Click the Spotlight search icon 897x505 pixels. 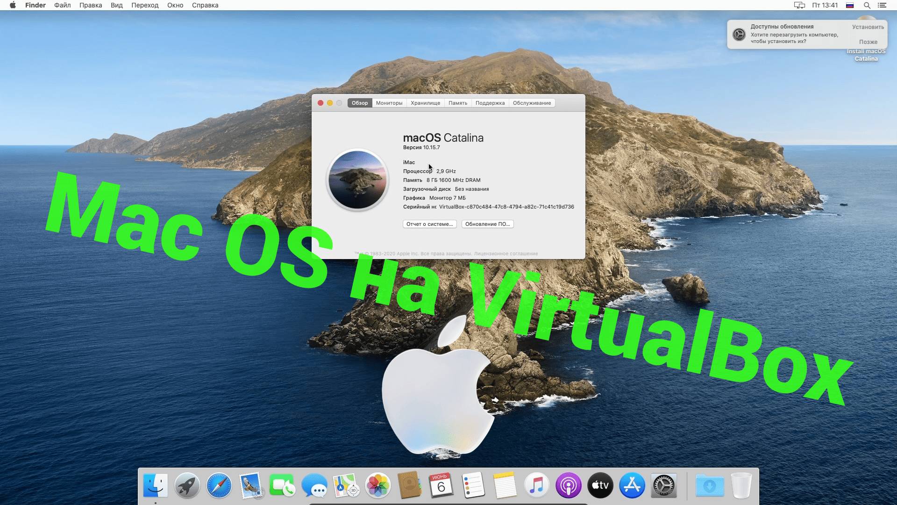[x=868, y=5]
